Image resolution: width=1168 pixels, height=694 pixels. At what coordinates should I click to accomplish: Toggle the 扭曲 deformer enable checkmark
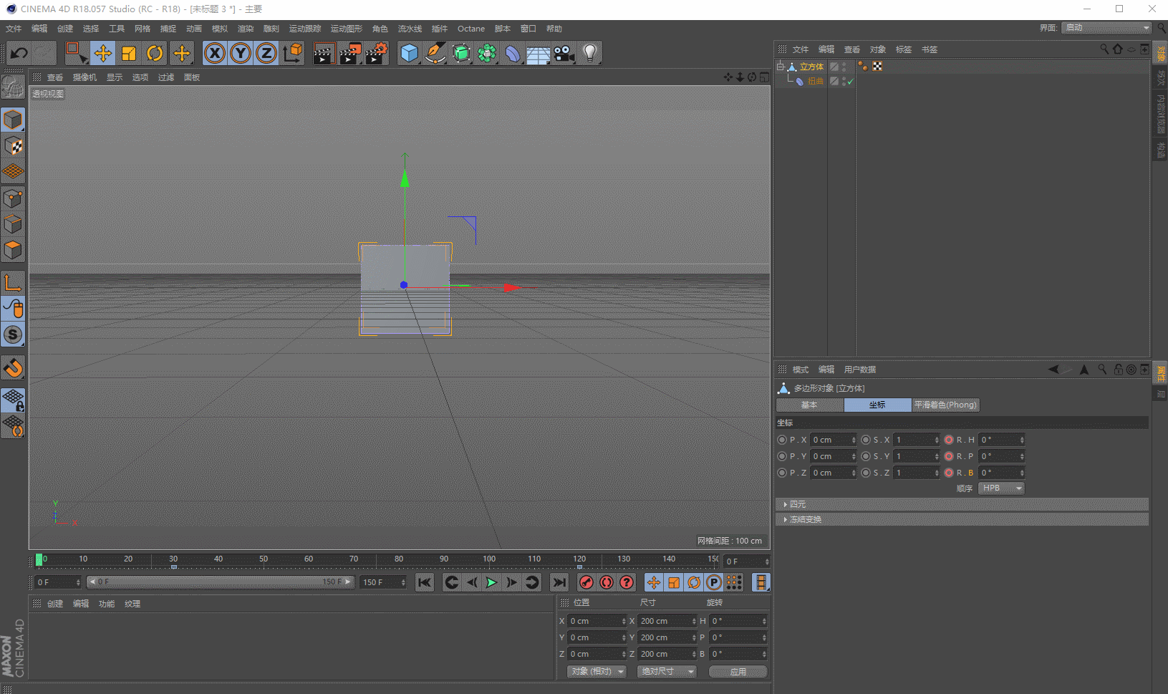tap(850, 82)
